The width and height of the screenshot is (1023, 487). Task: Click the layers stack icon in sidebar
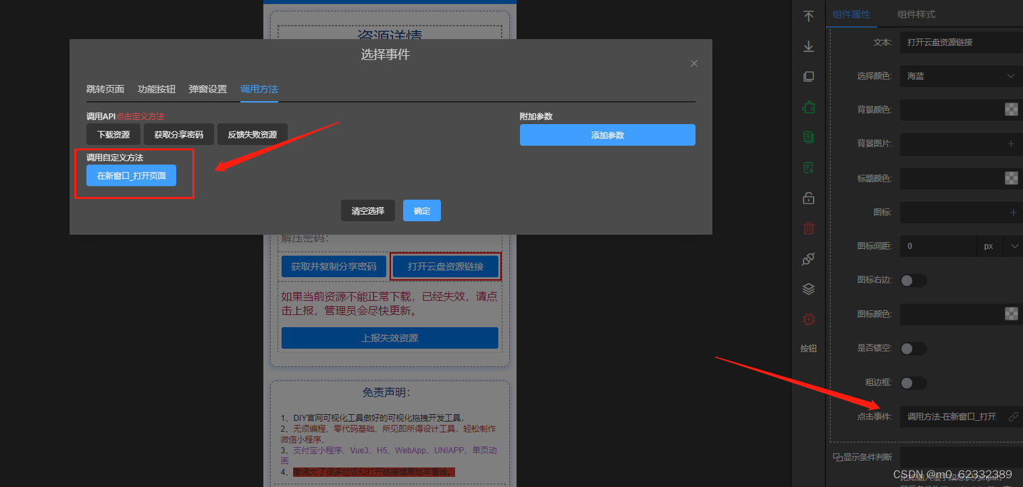808,289
